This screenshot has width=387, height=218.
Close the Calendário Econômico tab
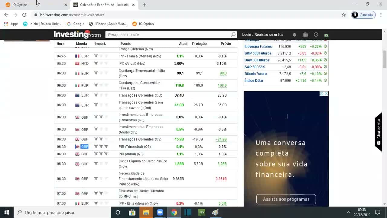tap(133, 5)
